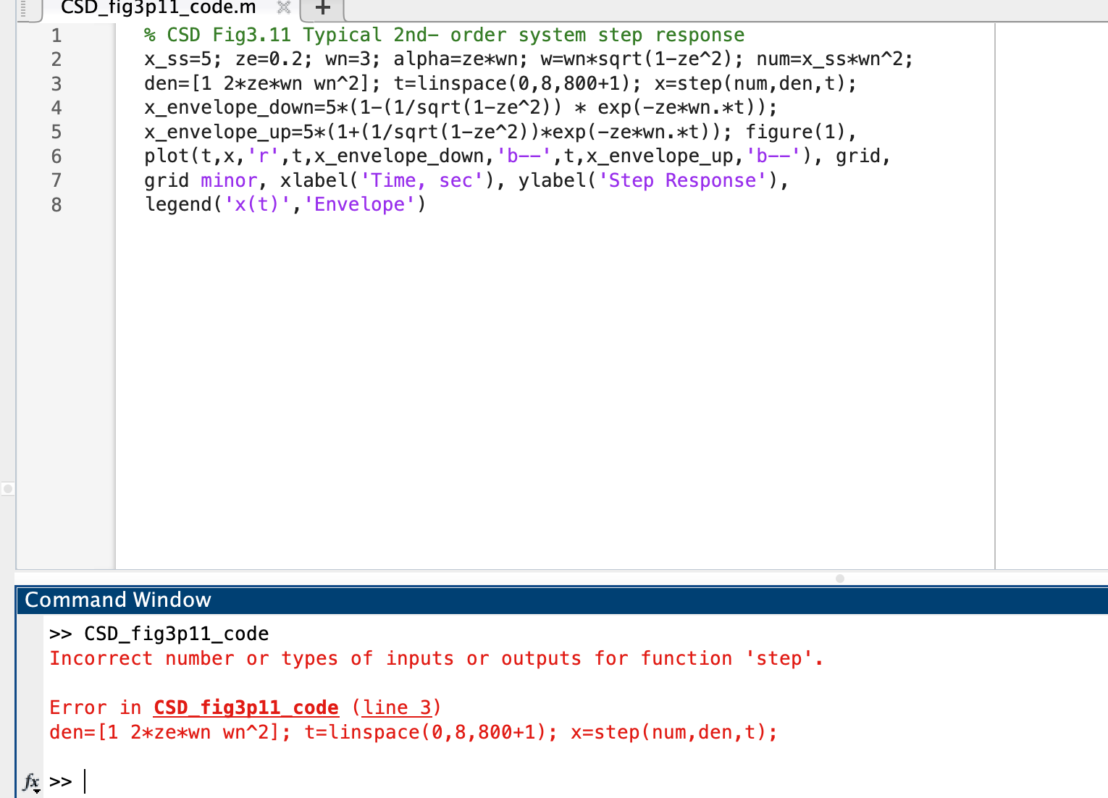1108x798 pixels.
Task: Click line number 1 in the editor gutter
Action: pos(56,35)
